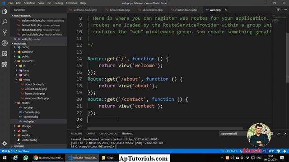Open about.blade.php in views folder tree

35,84
